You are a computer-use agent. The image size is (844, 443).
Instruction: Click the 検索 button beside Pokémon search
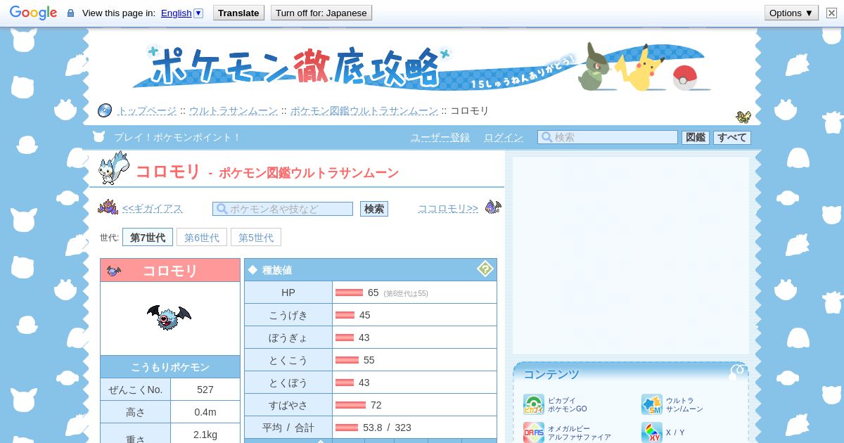click(x=374, y=209)
